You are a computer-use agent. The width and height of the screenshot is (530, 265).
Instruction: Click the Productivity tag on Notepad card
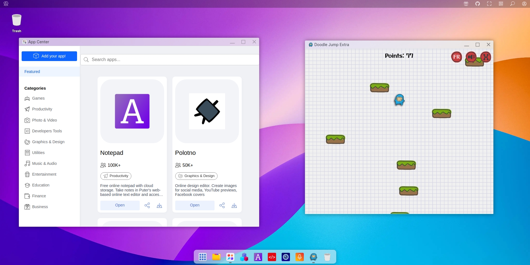116,176
